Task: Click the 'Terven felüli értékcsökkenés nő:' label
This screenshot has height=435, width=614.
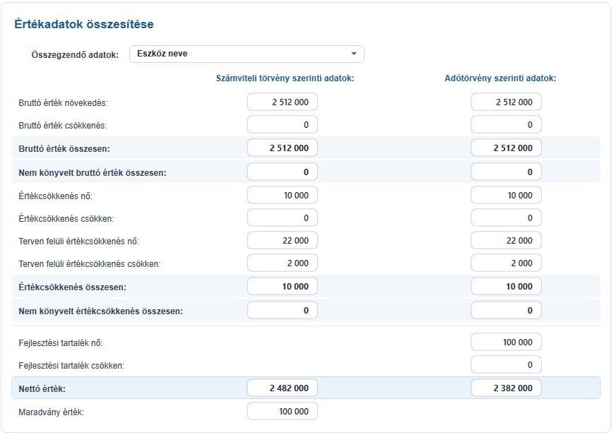Action: [x=78, y=242]
